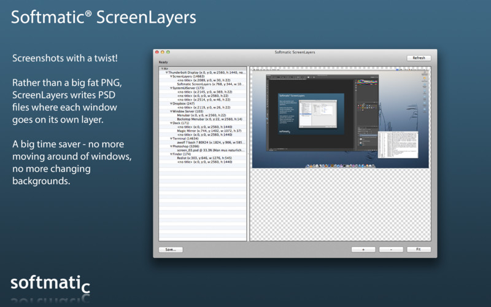Viewport: 491px width, 307px height.
Task: Select the screen_03.psd row
Action: (x=203, y=150)
